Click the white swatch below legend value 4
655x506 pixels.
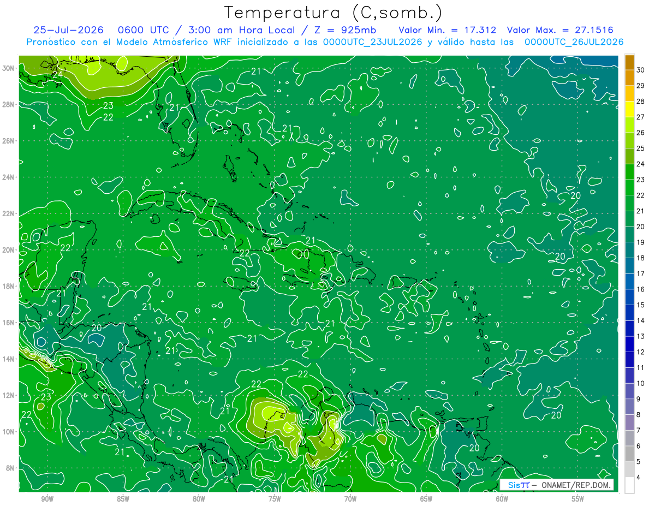[629, 485]
